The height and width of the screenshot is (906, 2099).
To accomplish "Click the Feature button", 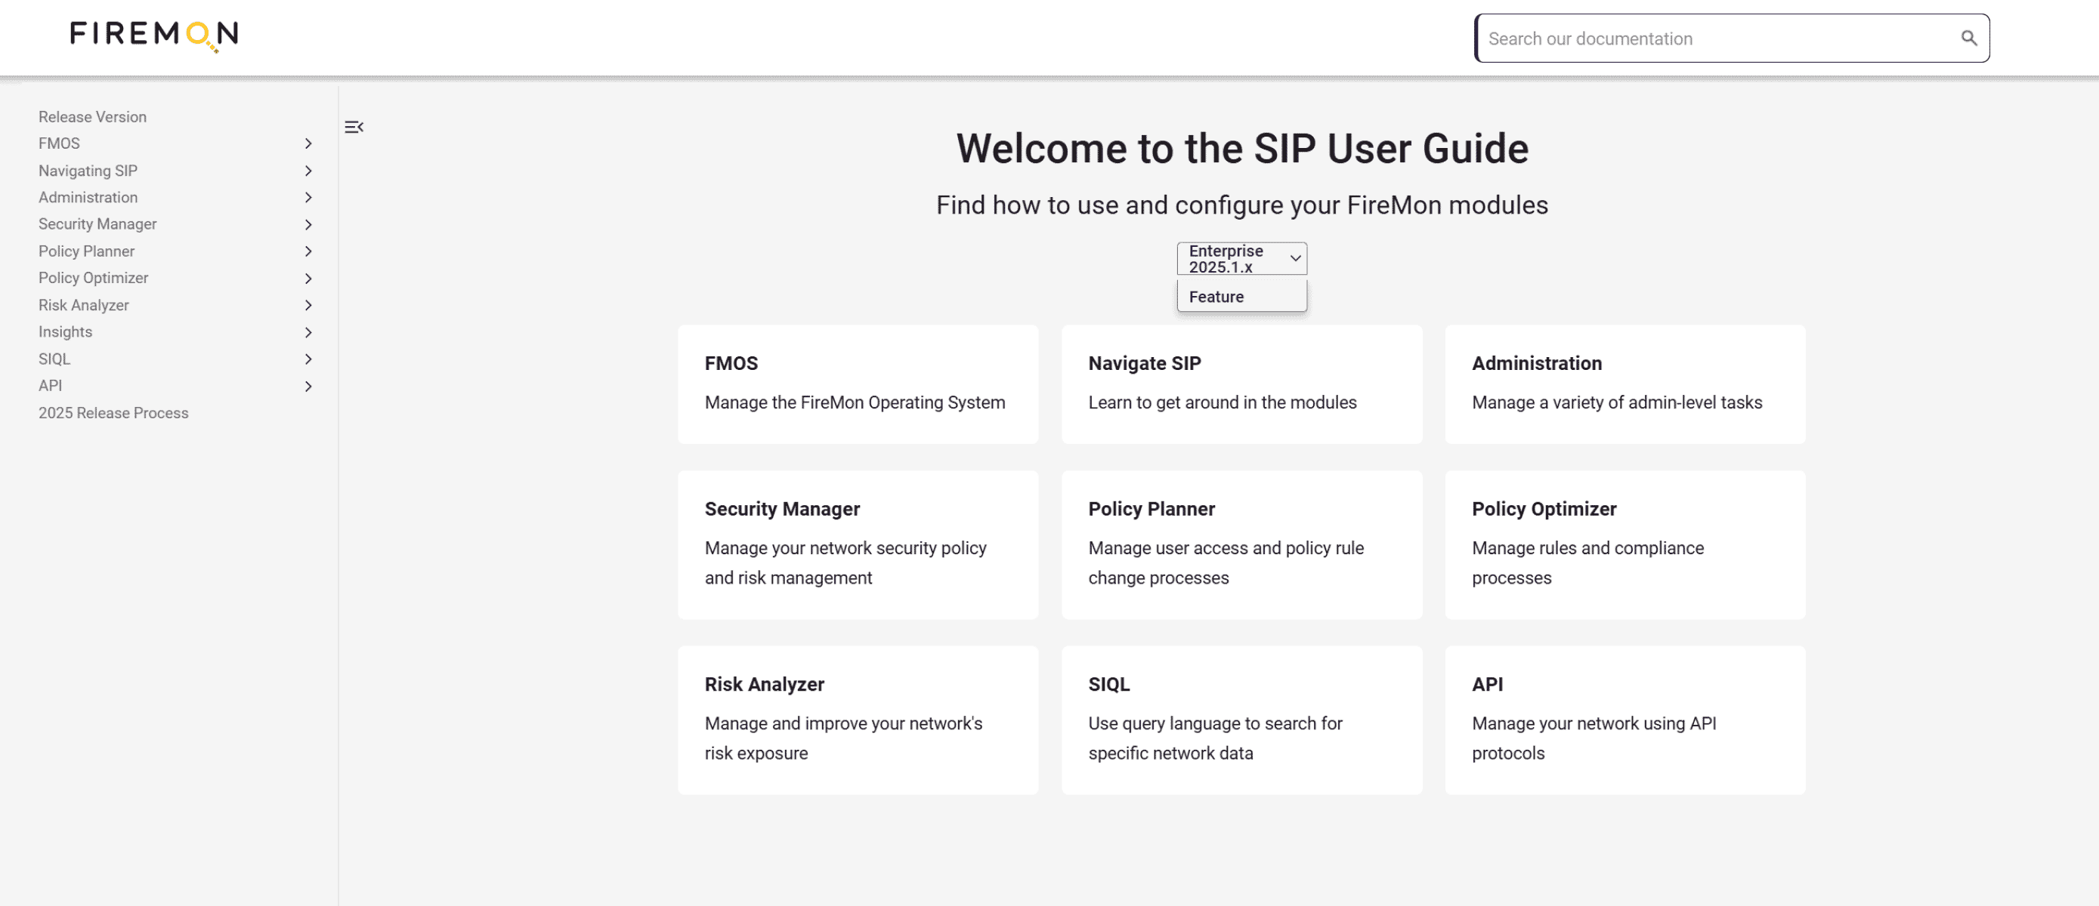I will tap(1241, 296).
